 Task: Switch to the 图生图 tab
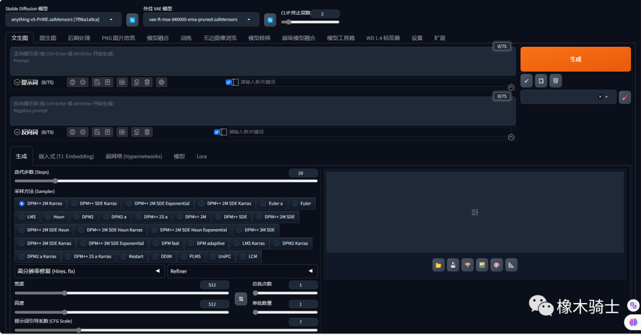(x=48, y=38)
